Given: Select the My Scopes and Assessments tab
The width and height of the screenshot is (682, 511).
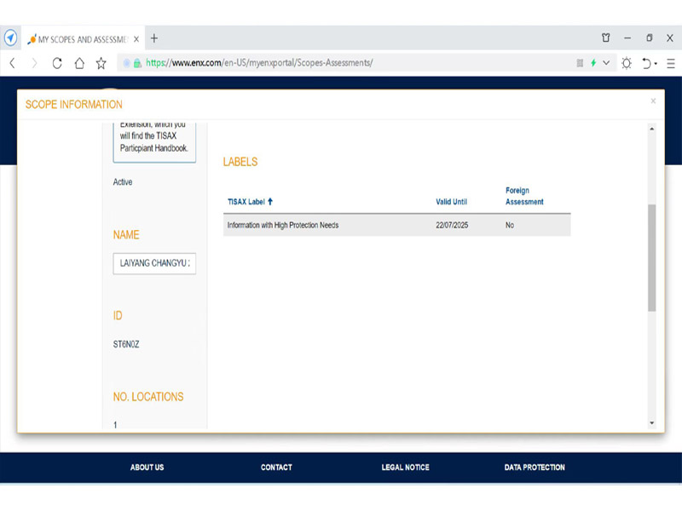Looking at the screenshot, I should 81,39.
